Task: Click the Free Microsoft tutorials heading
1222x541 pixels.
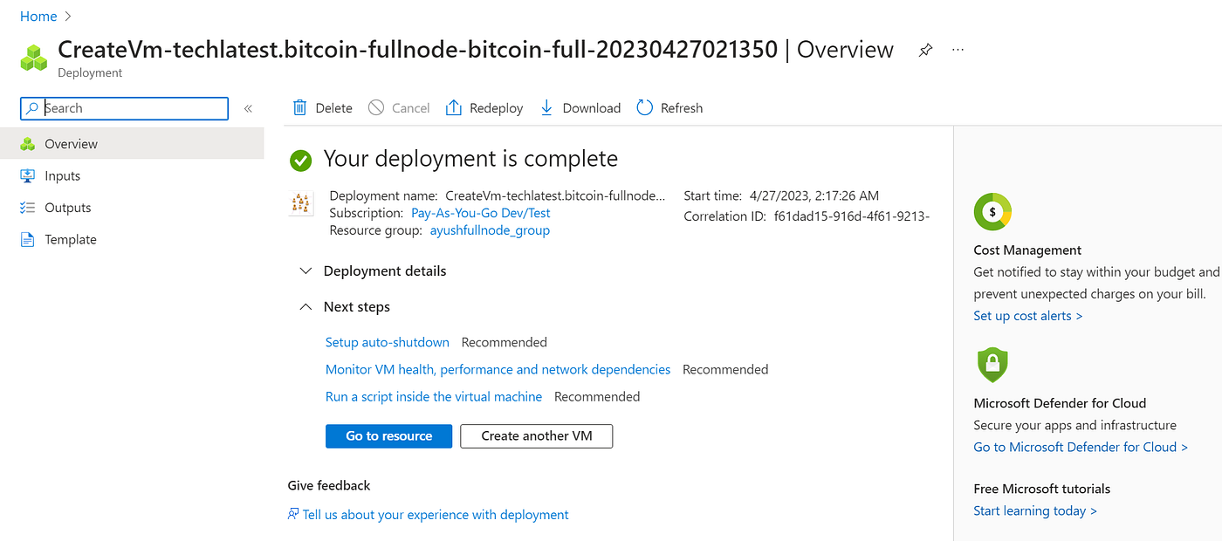Action: (1042, 489)
